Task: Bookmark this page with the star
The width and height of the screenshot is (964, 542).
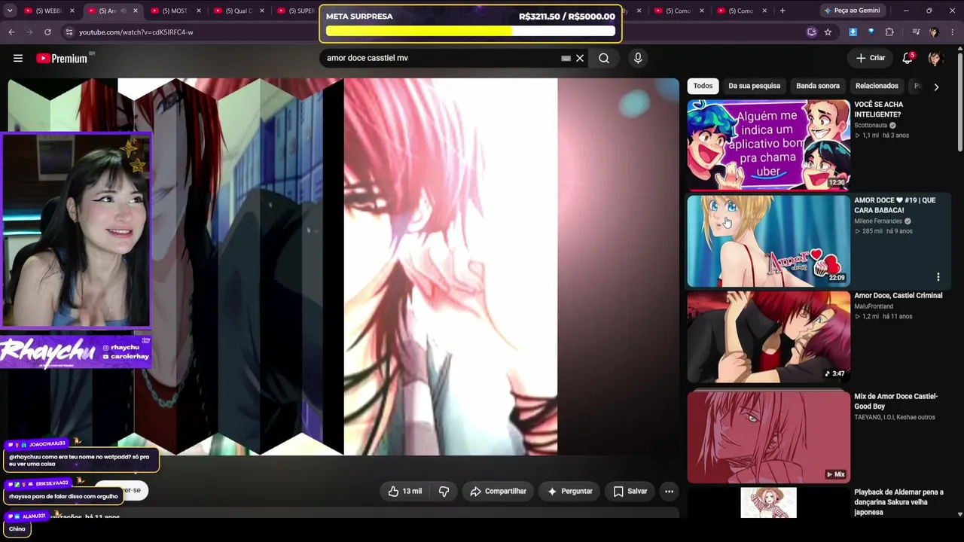Action: click(828, 32)
